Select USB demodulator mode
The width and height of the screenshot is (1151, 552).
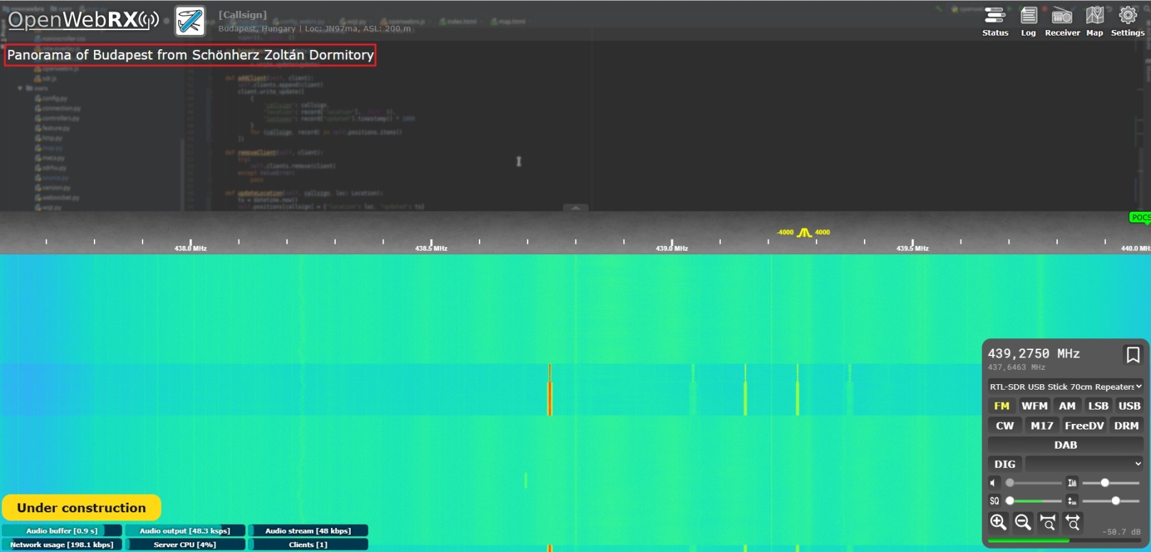[x=1130, y=406]
